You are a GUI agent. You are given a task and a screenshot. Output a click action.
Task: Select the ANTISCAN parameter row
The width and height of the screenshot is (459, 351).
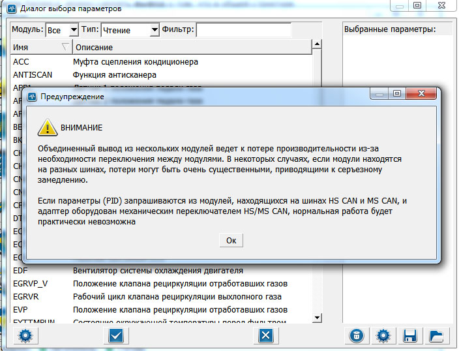pyautogui.click(x=161, y=75)
